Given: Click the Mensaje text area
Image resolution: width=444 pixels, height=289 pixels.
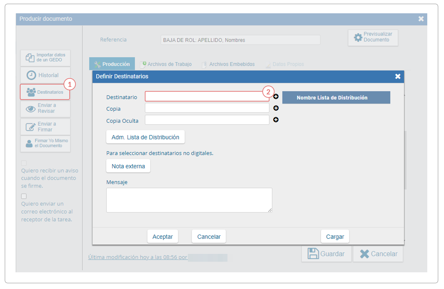Looking at the screenshot, I should click(189, 200).
